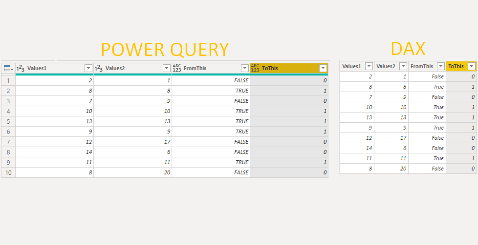478x245 pixels.
Task: Click ToThis cell 1 in Power Query row 4
Action: coord(289,111)
